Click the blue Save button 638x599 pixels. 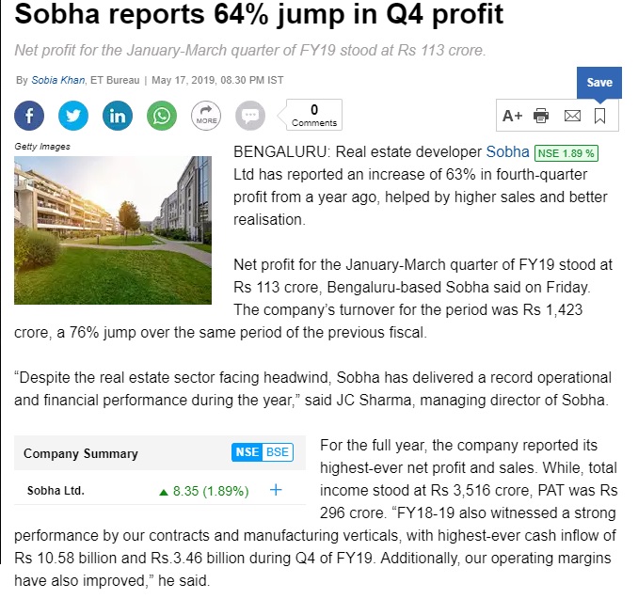tap(598, 83)
